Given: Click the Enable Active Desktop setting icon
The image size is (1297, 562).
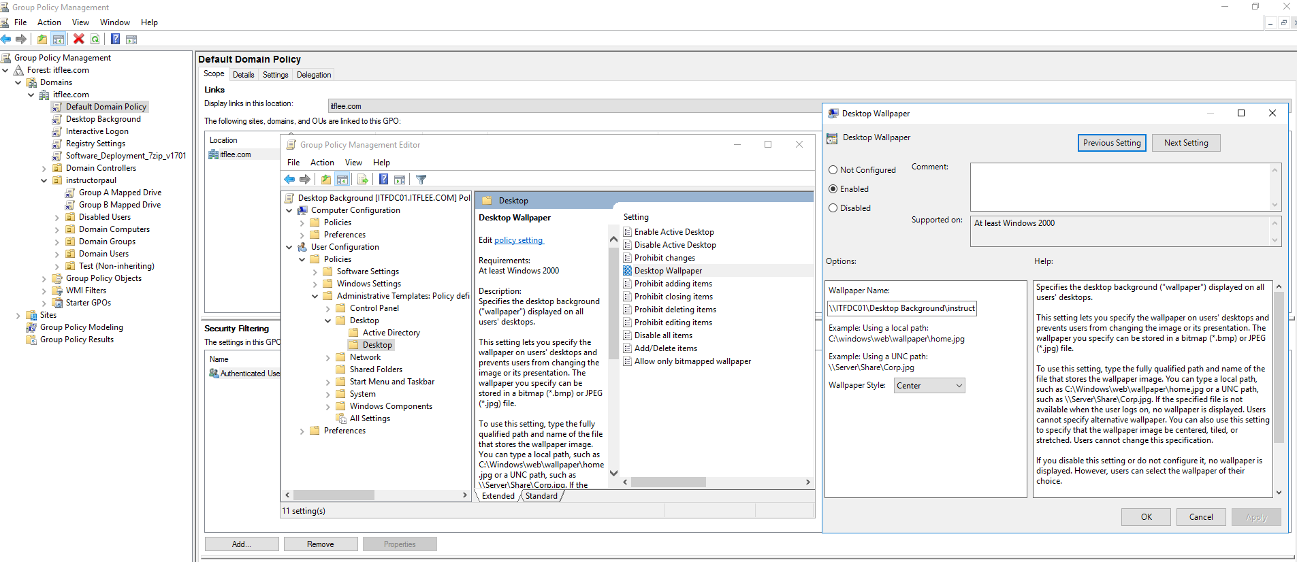Looking at the screenshot, I should click(628, 232).
